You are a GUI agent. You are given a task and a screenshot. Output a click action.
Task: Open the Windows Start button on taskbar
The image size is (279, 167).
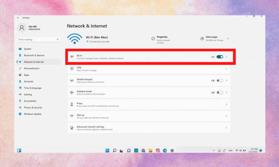coord(107,150)
